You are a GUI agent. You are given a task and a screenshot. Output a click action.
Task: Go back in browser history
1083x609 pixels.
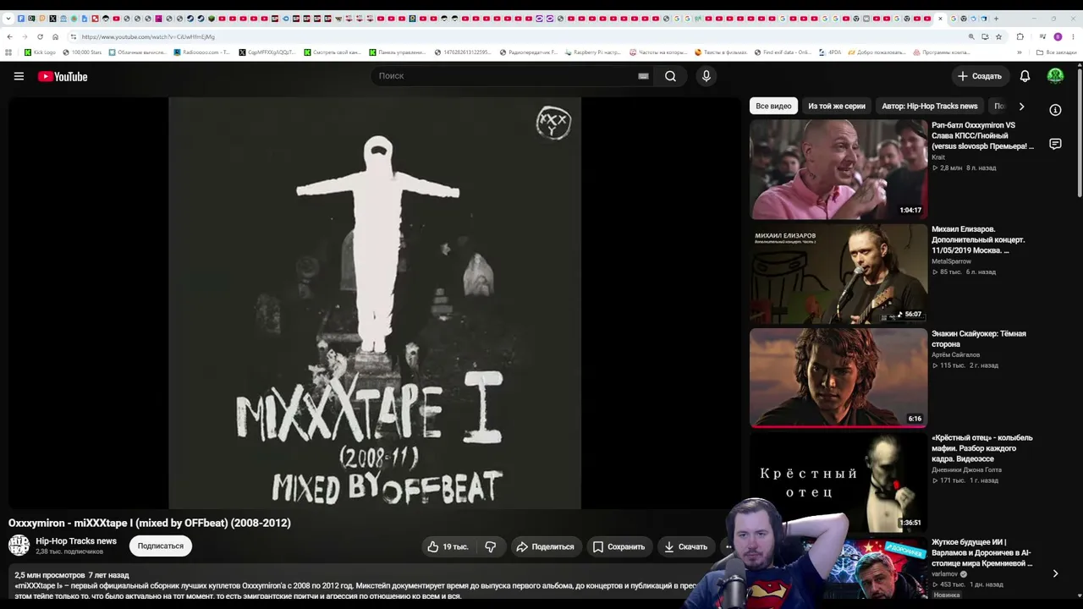click(x=9, y=36)
